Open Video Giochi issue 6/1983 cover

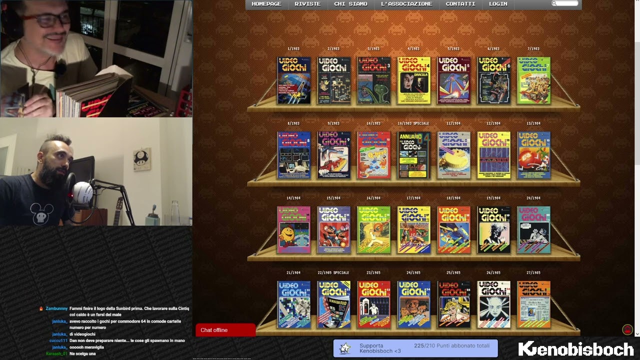(x=494, y=80)
